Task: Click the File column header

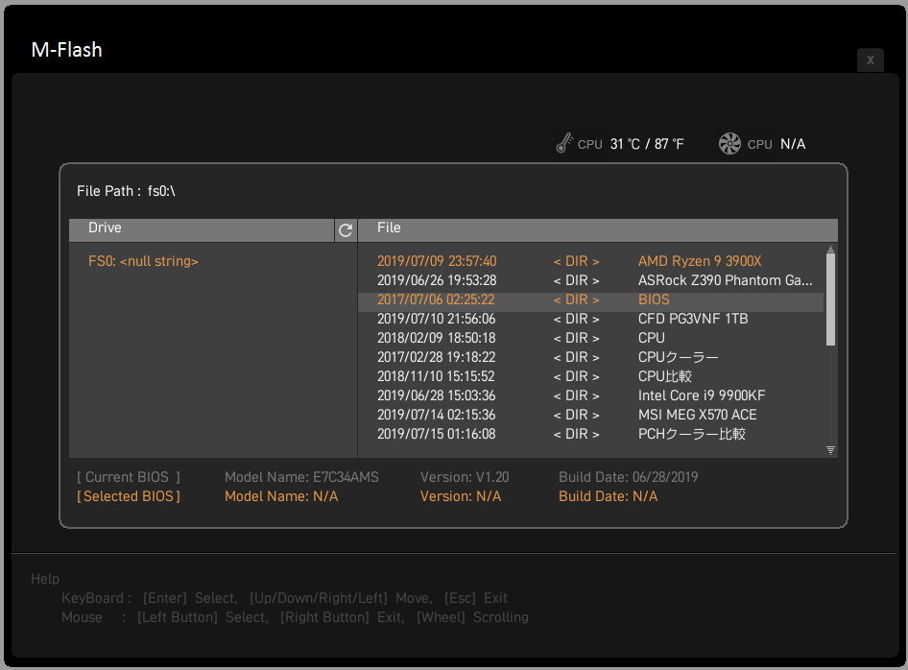Action: point(598,230)
